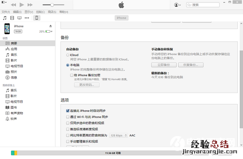Open the mini window menu icon
Image resolution: width=243 pixels, height=159 pixels.
(x=4, y=2)
